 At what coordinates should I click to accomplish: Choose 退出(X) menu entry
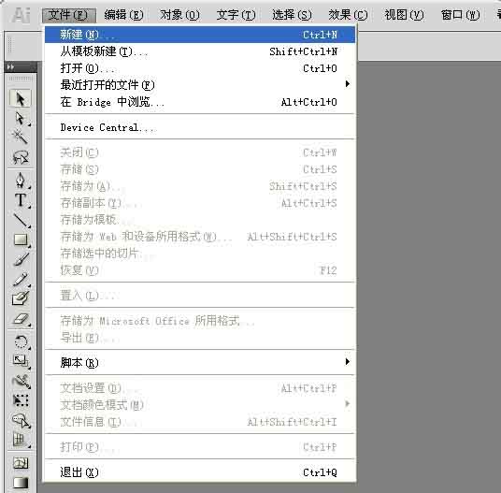pos(200,472)
